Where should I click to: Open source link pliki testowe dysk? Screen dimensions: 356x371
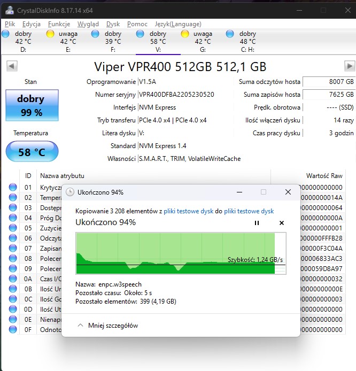point(188,211)
